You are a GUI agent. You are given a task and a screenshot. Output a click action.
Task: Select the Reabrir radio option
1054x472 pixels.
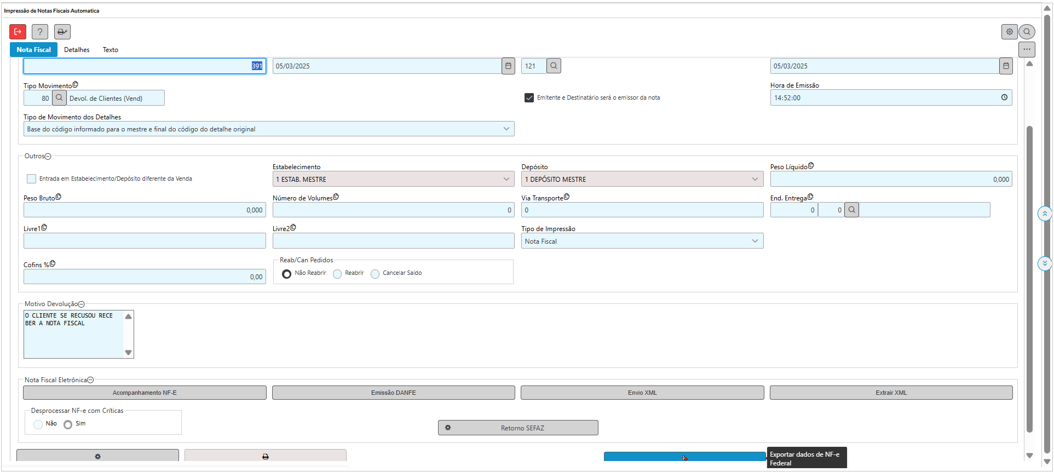coord(337,274)
